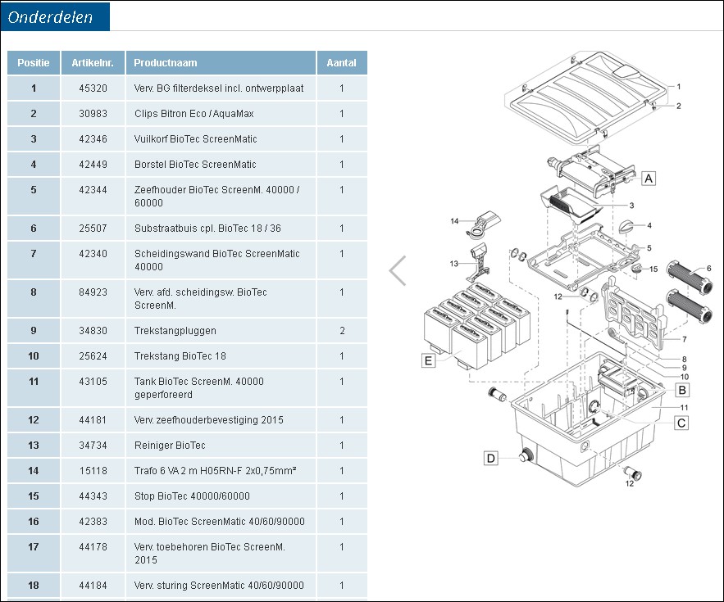Click 'Mod. BioTec ScreenMatic 40/60/90000' product name
The width and height of the screenshot is (724, 602).
point(219,521)
